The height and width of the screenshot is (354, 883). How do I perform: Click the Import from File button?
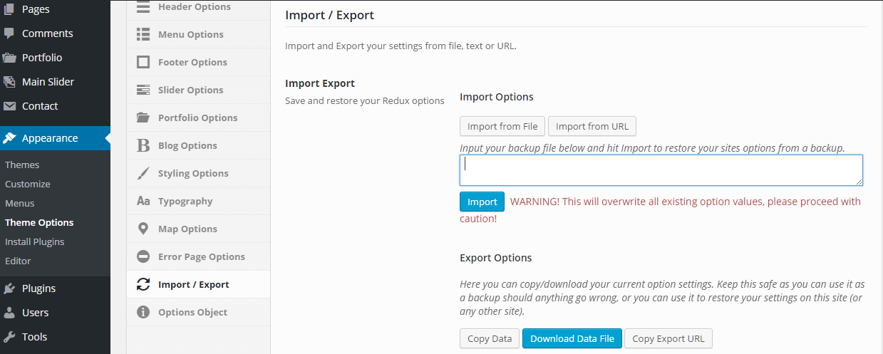(502, 126)
